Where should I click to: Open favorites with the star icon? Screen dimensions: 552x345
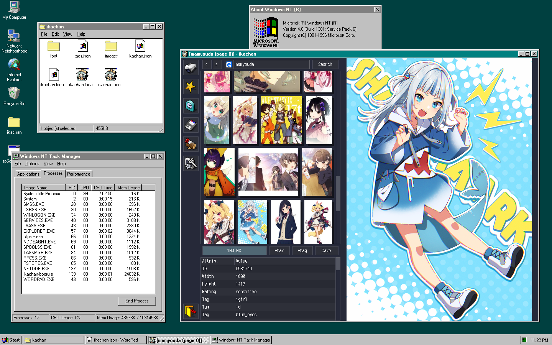tap(191, 87)
